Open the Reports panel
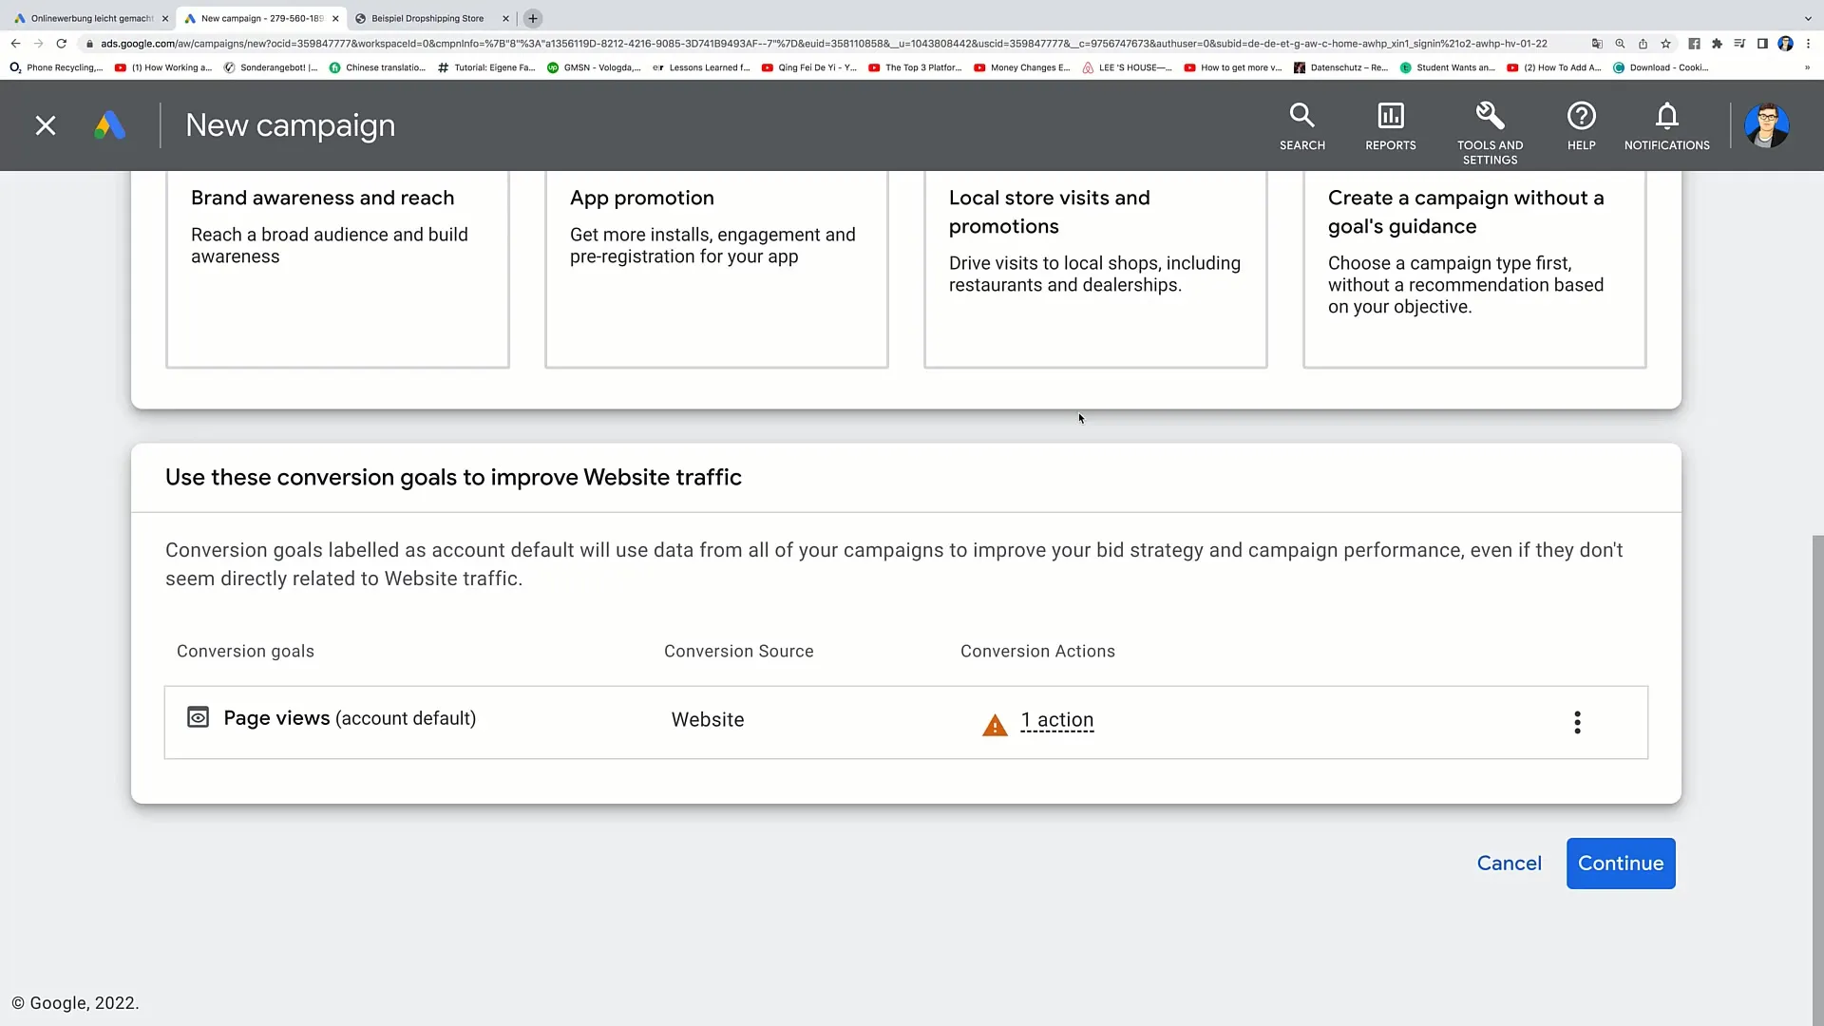The width and height of the screenshot is (1824, 1026). pos(1391,124)
